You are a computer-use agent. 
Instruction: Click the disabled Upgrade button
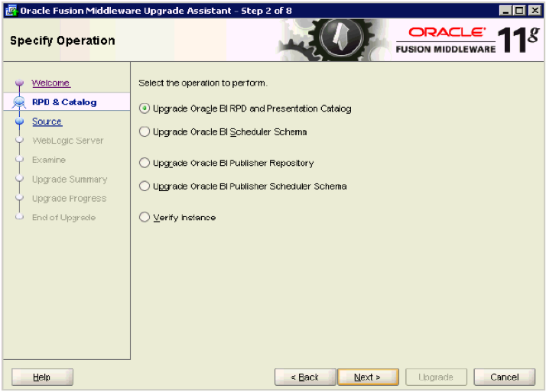pos(436,377)
